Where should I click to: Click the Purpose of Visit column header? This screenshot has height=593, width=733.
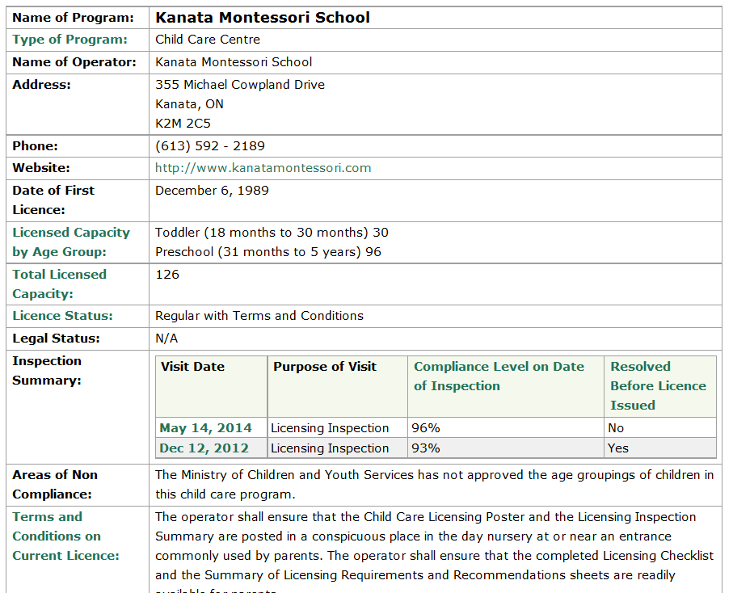click(324, 367)
